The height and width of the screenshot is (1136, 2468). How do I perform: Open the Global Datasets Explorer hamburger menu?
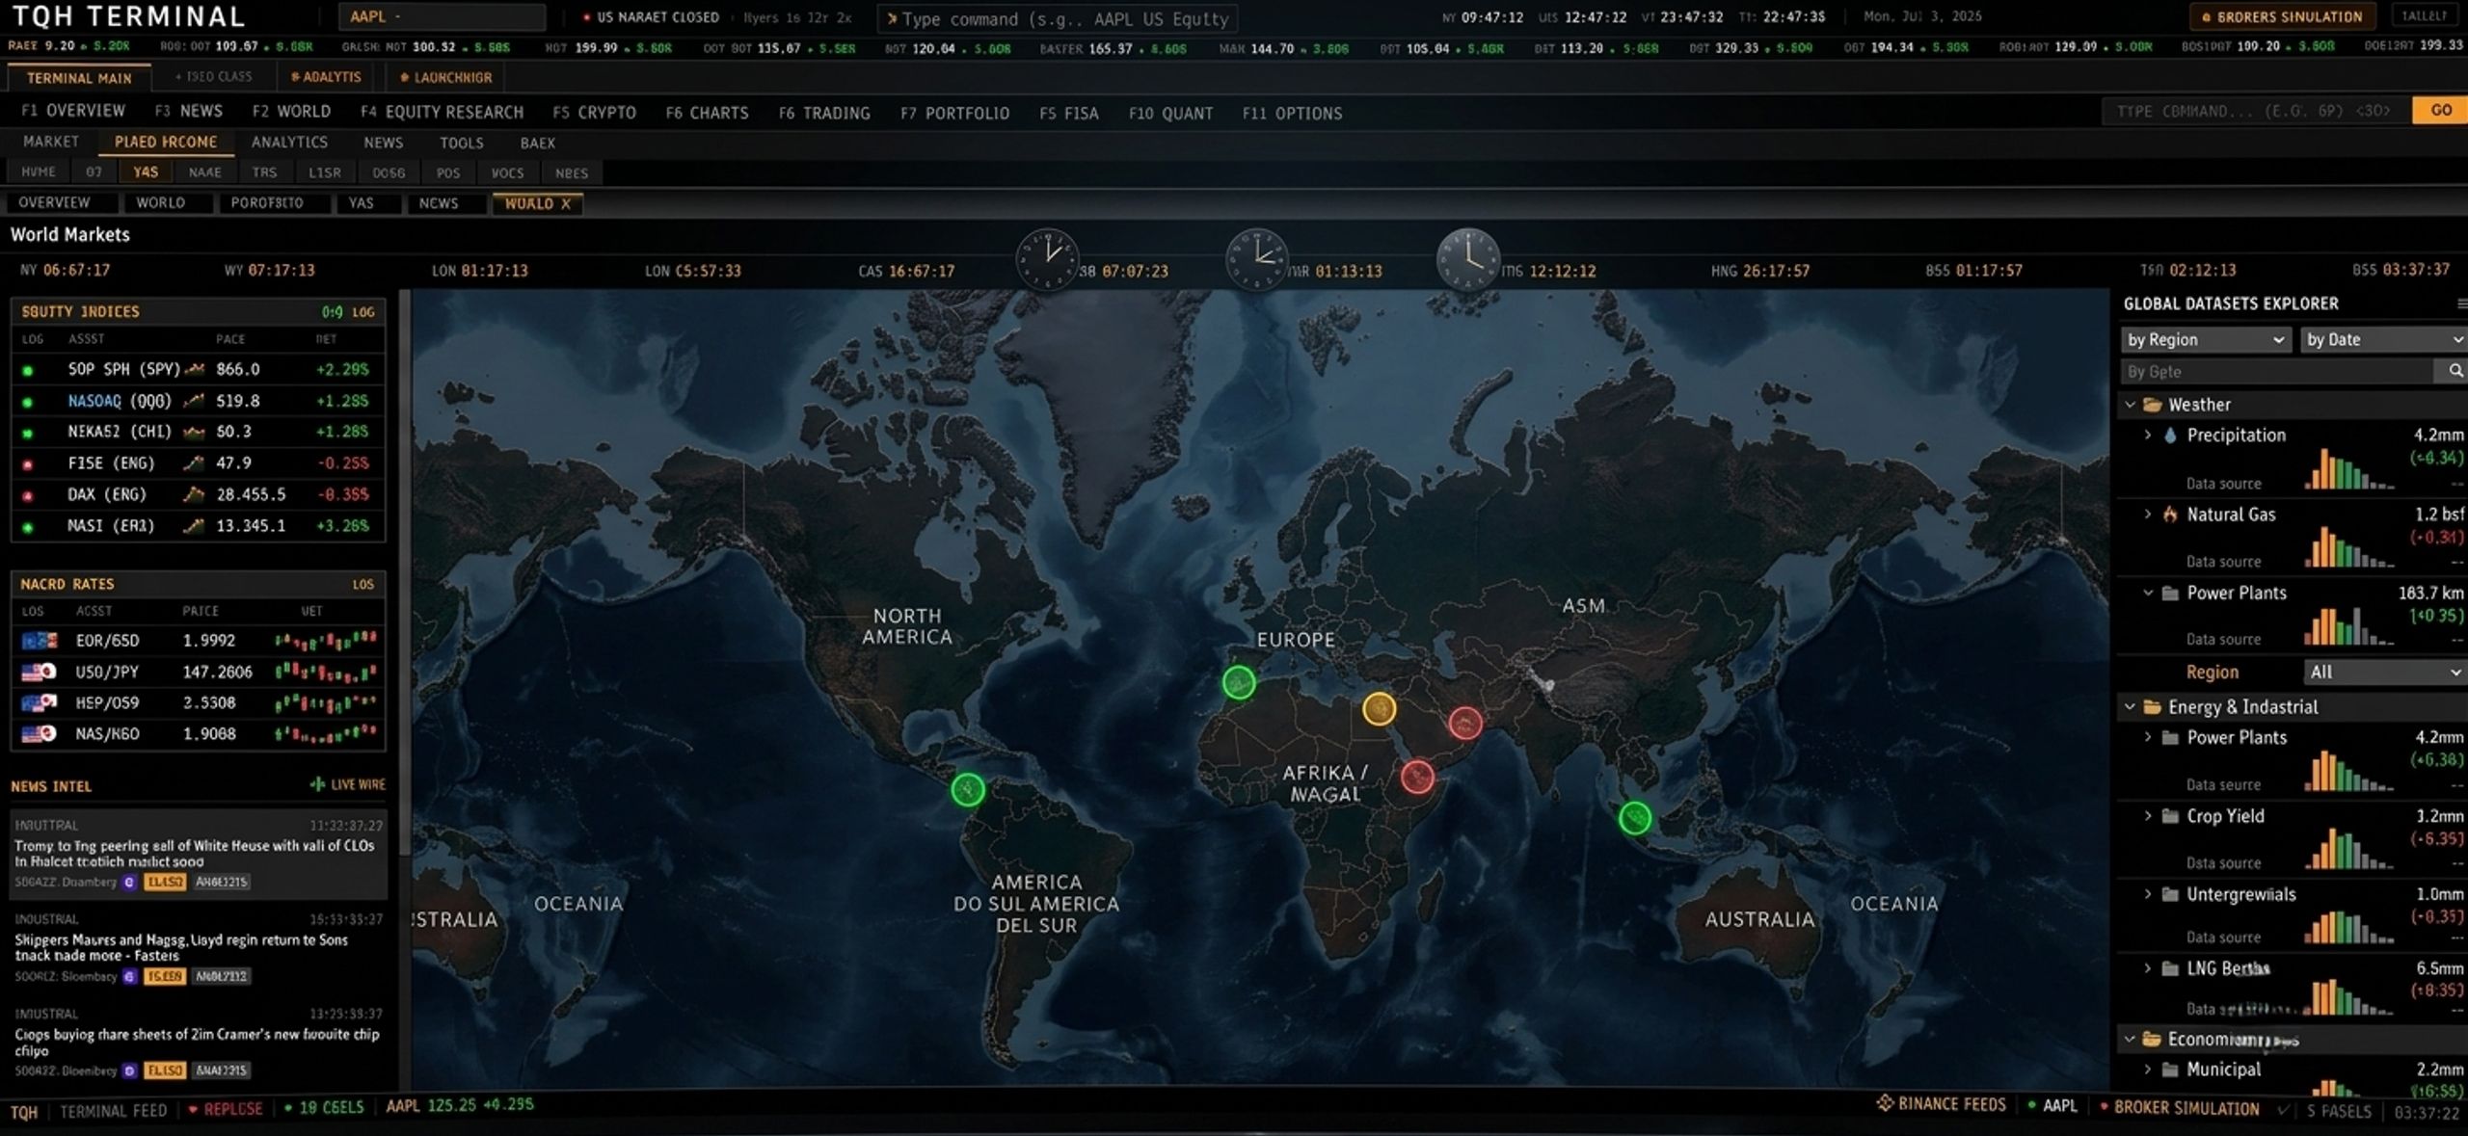(2461, 304)
